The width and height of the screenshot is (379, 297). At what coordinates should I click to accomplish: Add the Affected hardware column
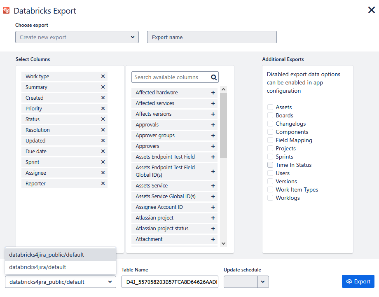pos(213,93)
